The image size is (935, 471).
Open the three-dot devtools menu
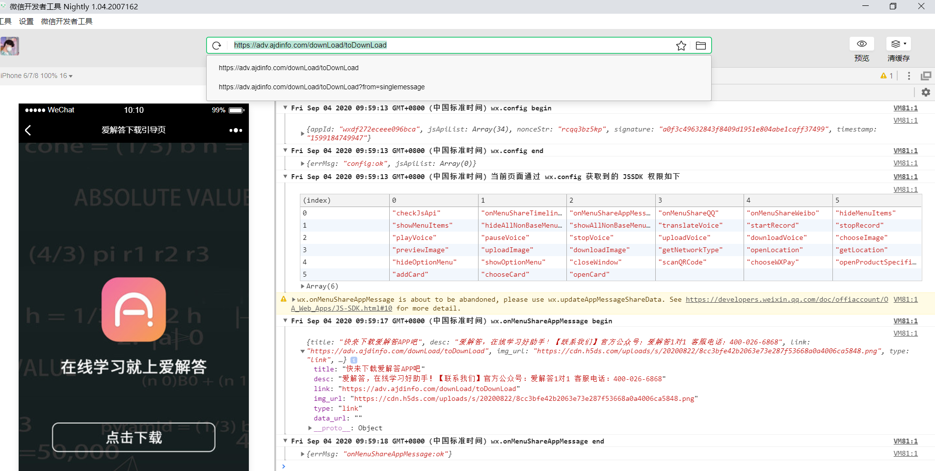click(x=909, y=76)
